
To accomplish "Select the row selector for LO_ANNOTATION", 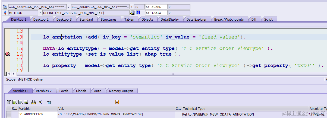I will [x=9, y=114].
